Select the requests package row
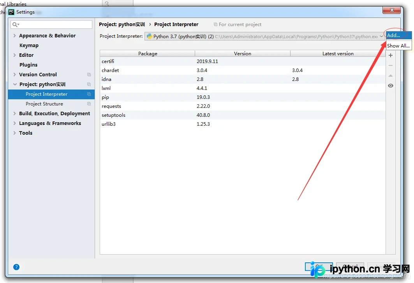The width and height of the screenshot is (414, 283). click(x=243, y=106)
